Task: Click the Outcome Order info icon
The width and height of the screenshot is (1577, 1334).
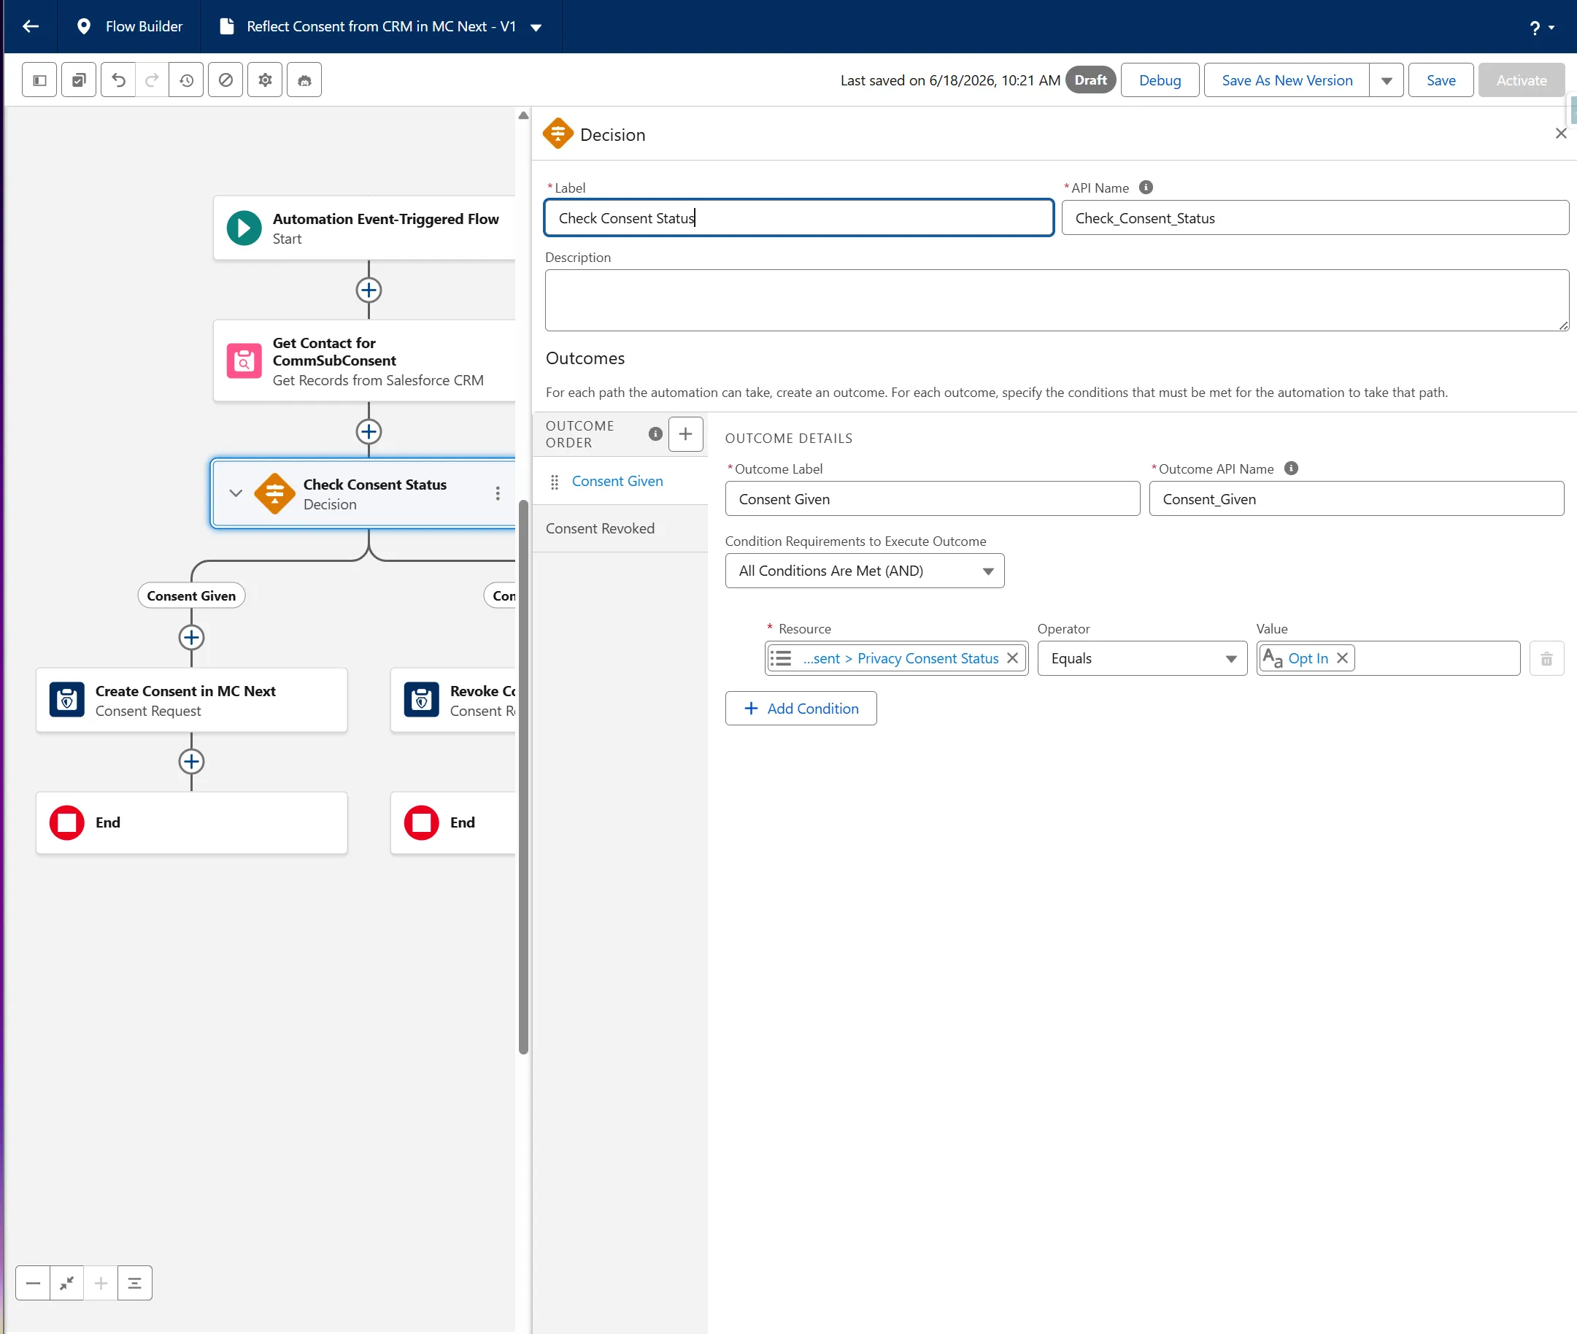Action: pos(655,433)
